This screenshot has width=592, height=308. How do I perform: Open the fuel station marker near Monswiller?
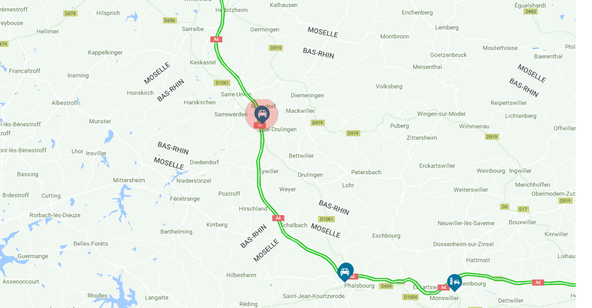[455, 282]
